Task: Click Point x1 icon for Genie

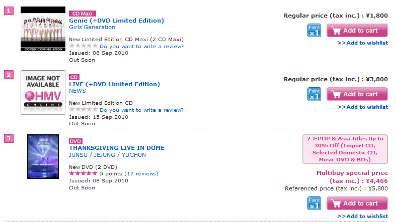Action: tap(314, 30)
